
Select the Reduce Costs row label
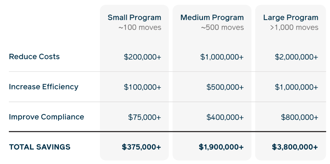pos(34,57)
